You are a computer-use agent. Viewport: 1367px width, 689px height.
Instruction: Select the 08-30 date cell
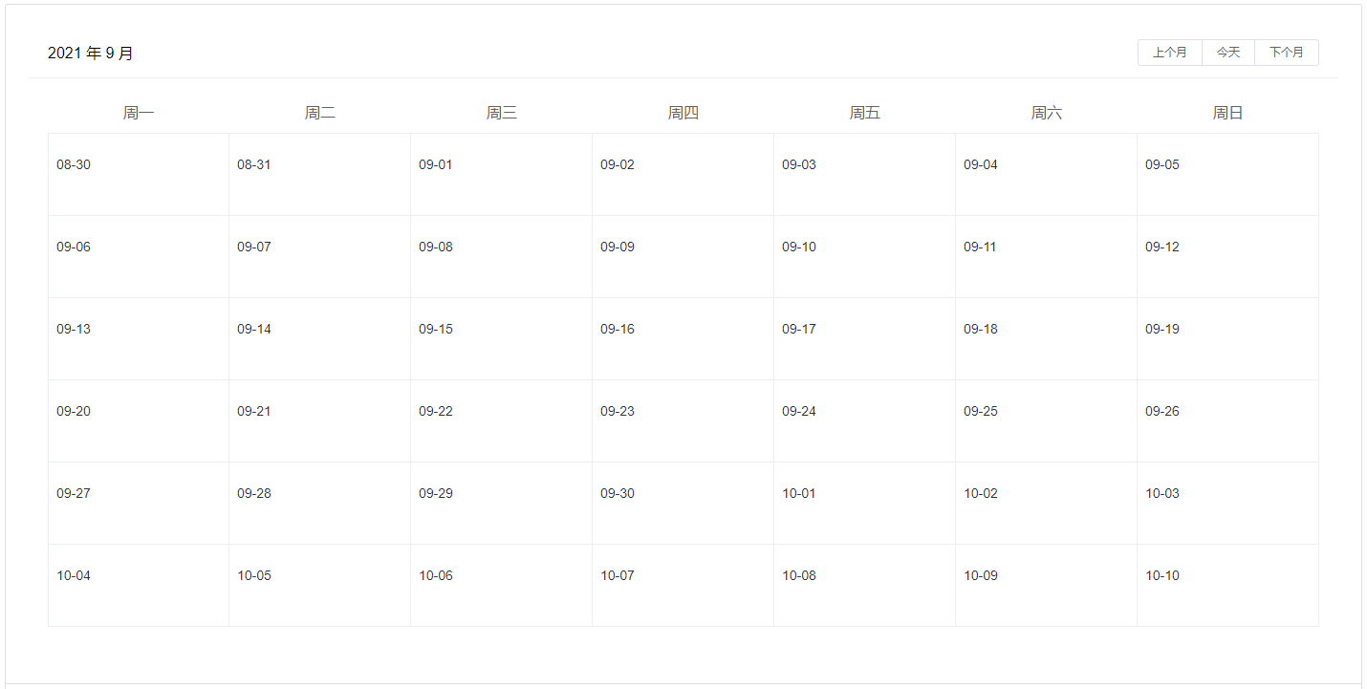click(x=139, y=175)
